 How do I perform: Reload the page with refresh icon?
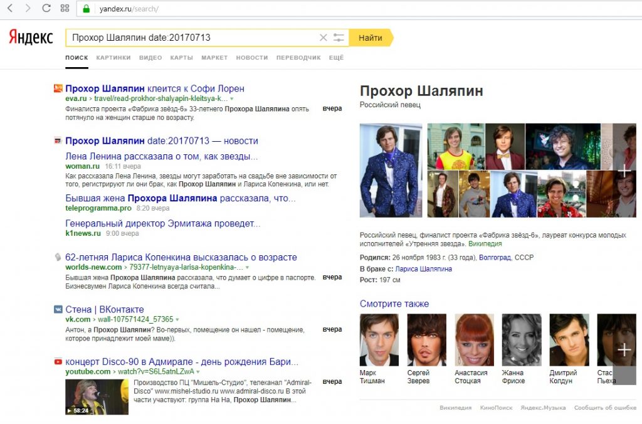point(46,9)
